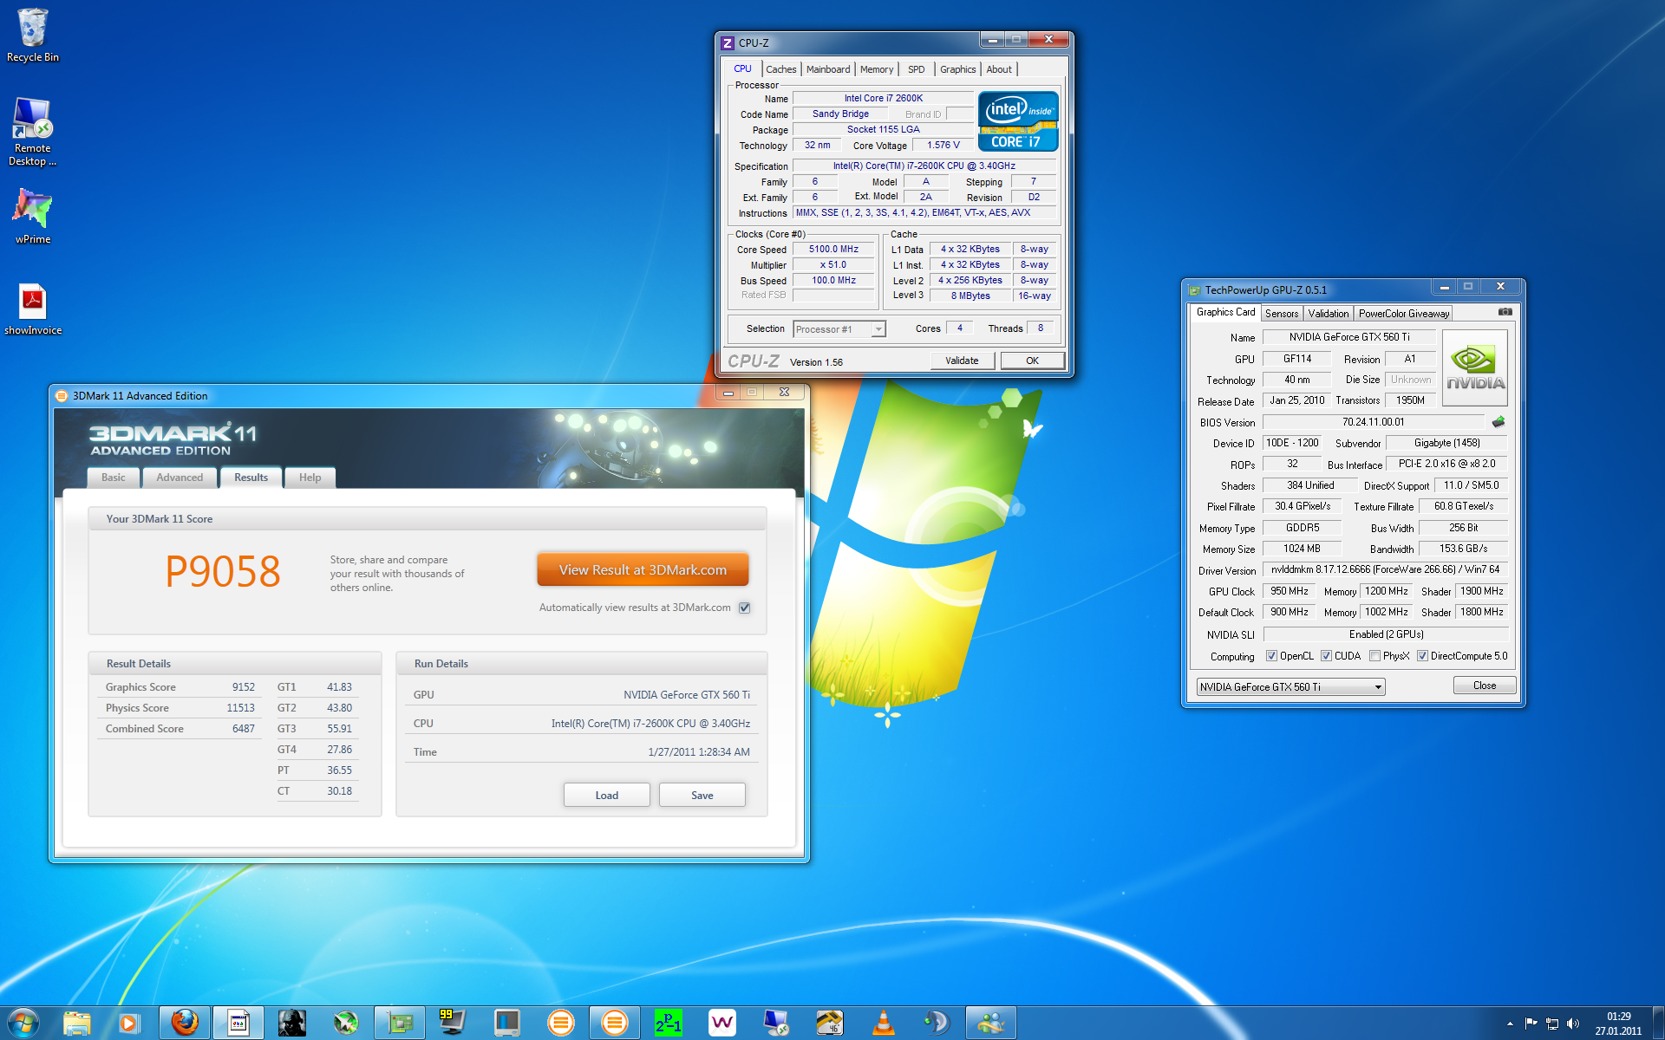The height and width of the screenshot is (1040, 1665).
Task: Click Load button in Run Details
Action: point(607,795)
